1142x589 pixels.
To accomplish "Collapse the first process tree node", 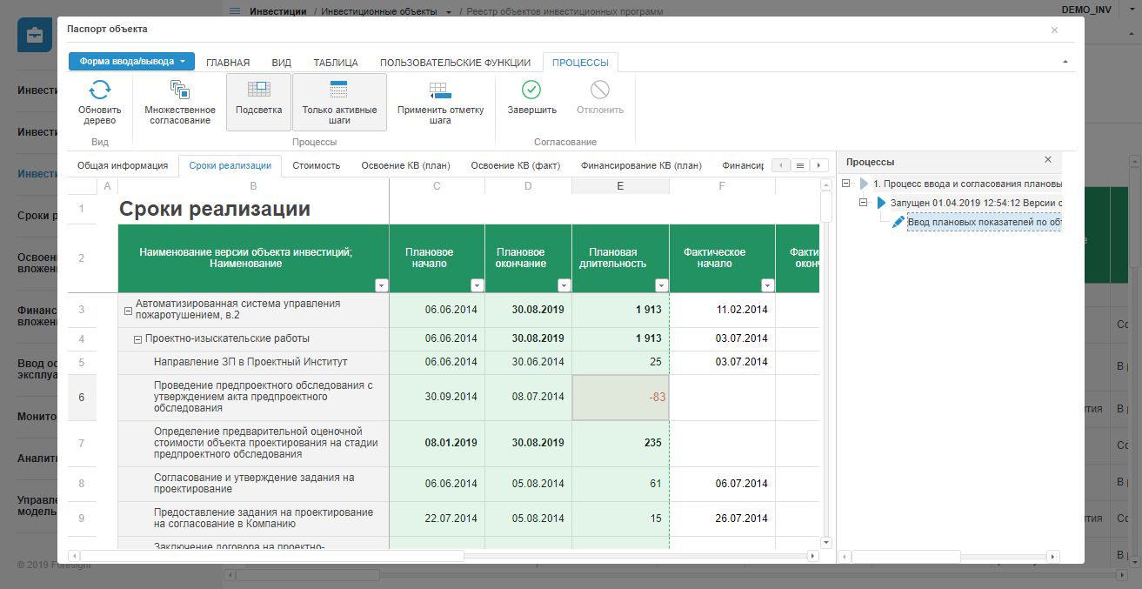I will [846, 184].
